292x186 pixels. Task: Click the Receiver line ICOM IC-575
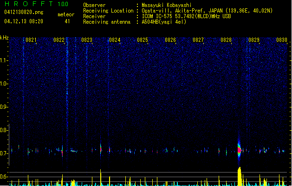157,16
